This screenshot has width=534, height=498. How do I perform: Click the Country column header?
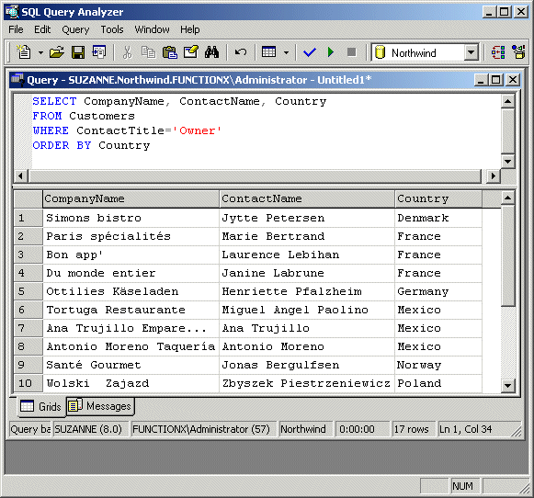[x=438, y=198]
